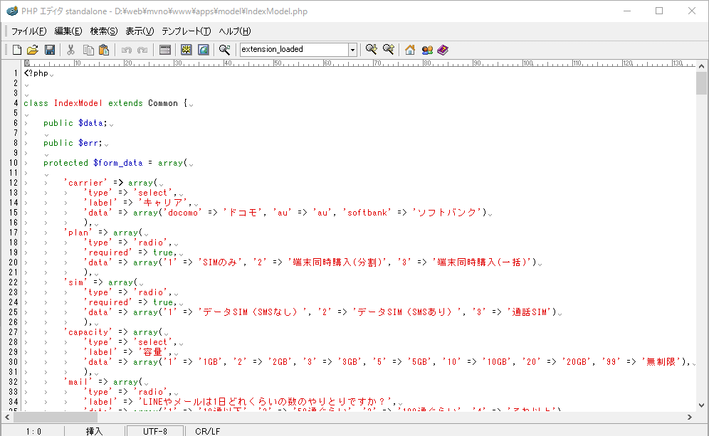
Task: Undo the last edit
Action: click(x=127, y=50)
